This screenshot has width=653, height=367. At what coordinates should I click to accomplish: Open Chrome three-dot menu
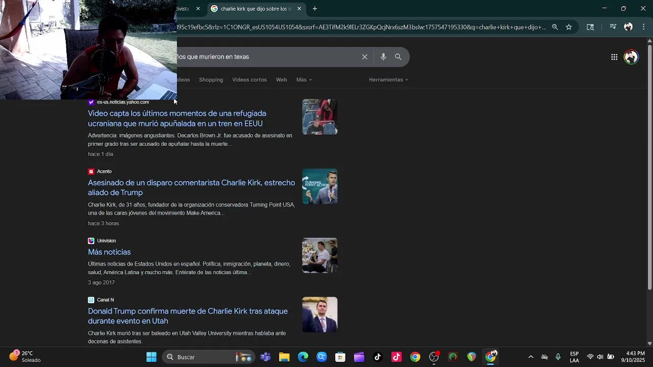pos(643,27)
